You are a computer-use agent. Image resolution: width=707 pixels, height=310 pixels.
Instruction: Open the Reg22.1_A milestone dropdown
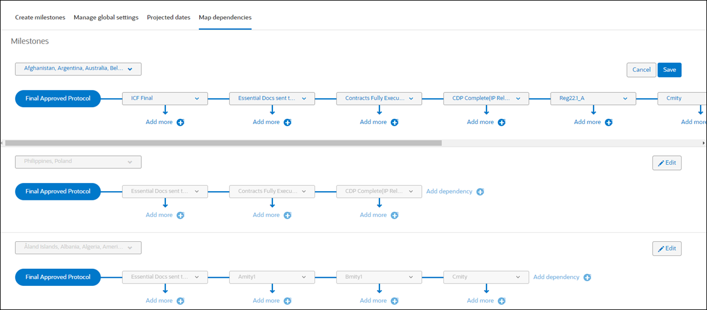[593, 98]
